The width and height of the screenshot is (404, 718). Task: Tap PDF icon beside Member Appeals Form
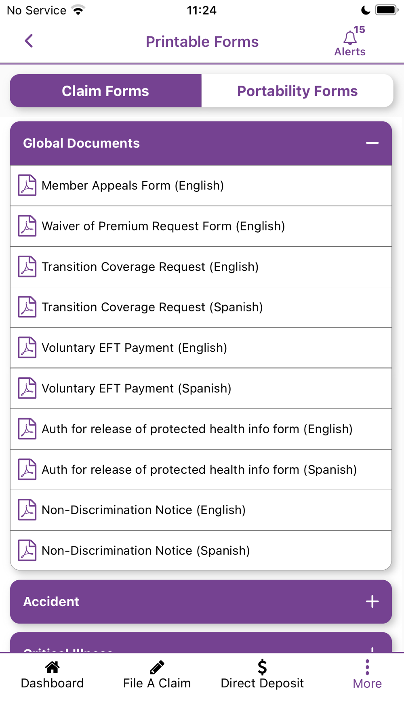27,185
